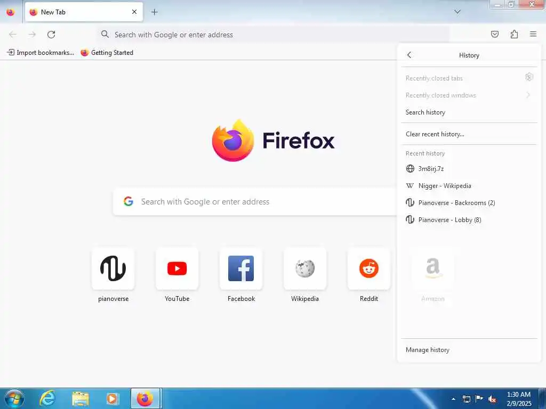Click the muted volume tray icon
546x409 pixels.
click(492, 399)
